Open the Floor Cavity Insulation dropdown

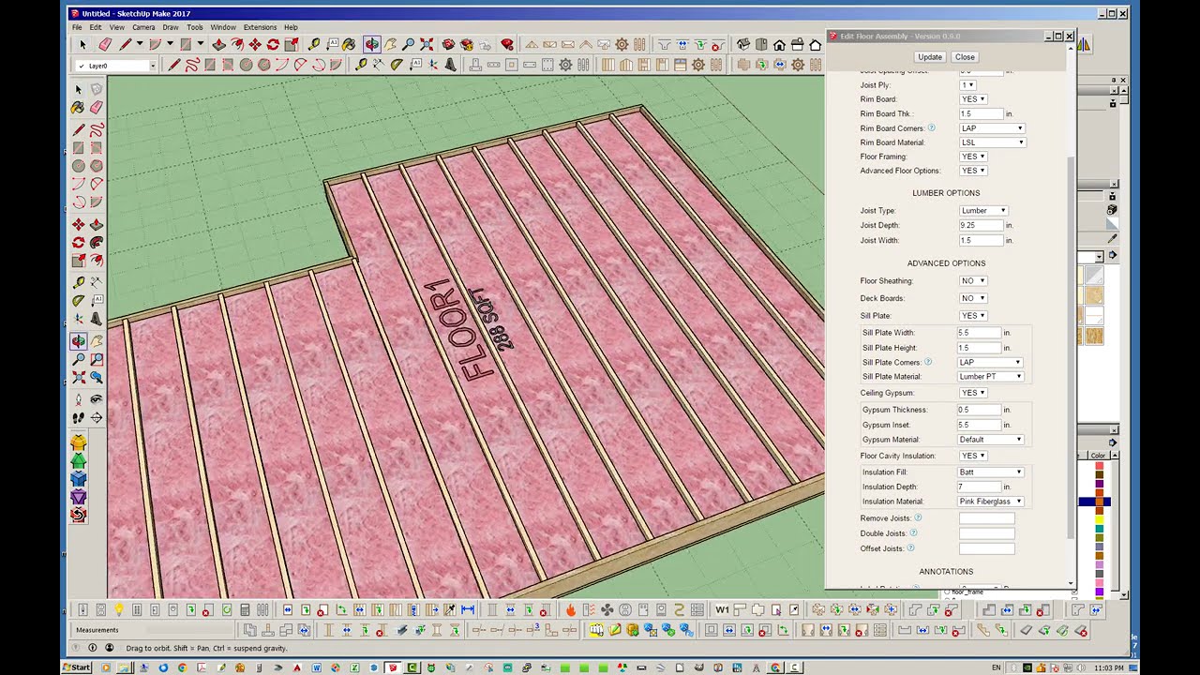click(973, 456)
